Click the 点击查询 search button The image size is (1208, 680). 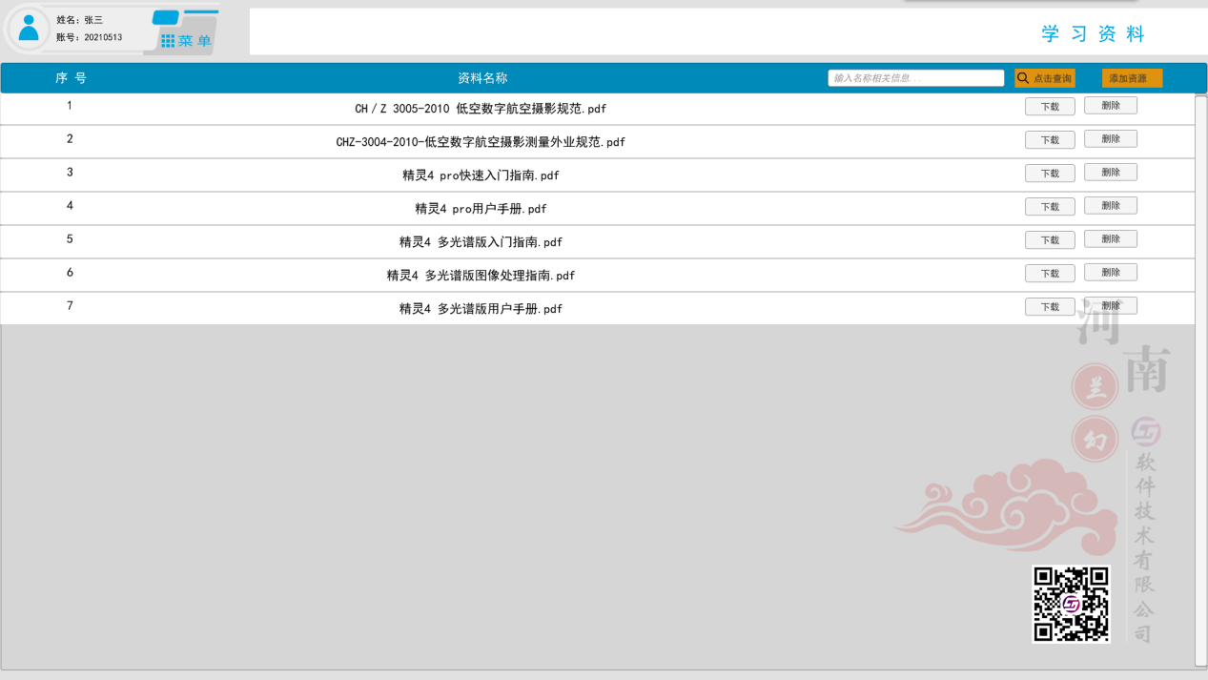1046,77
